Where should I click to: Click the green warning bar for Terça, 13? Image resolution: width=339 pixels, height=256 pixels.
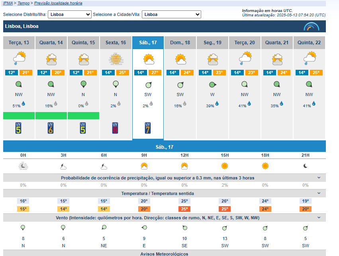click(x=19, y=116)
